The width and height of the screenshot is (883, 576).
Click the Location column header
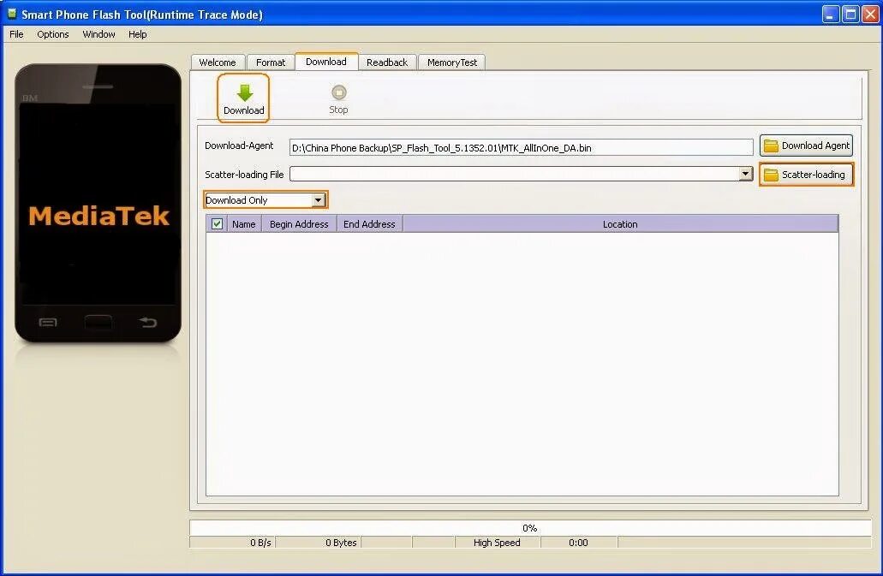point(620,224)
